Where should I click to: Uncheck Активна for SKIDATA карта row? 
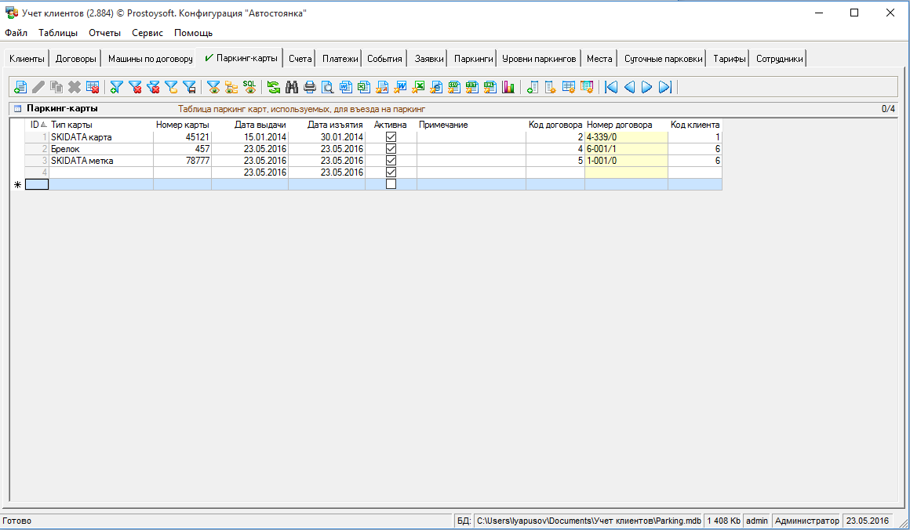tap(391, 137)
